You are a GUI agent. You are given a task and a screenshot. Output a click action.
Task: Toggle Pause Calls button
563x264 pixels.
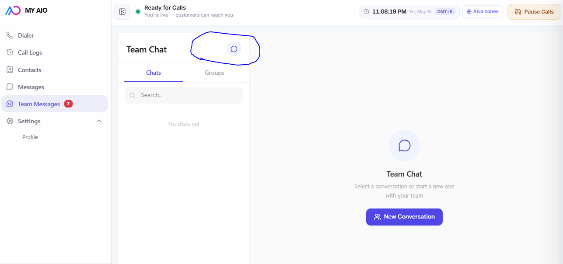pyautogui.click(x=534, y=12)
